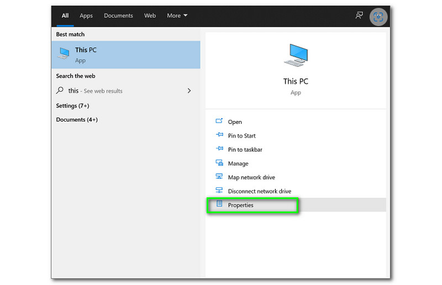Expand the More filter dropdown
The width and height of the screenshot is (442, 285).
[x=177, y=15]
